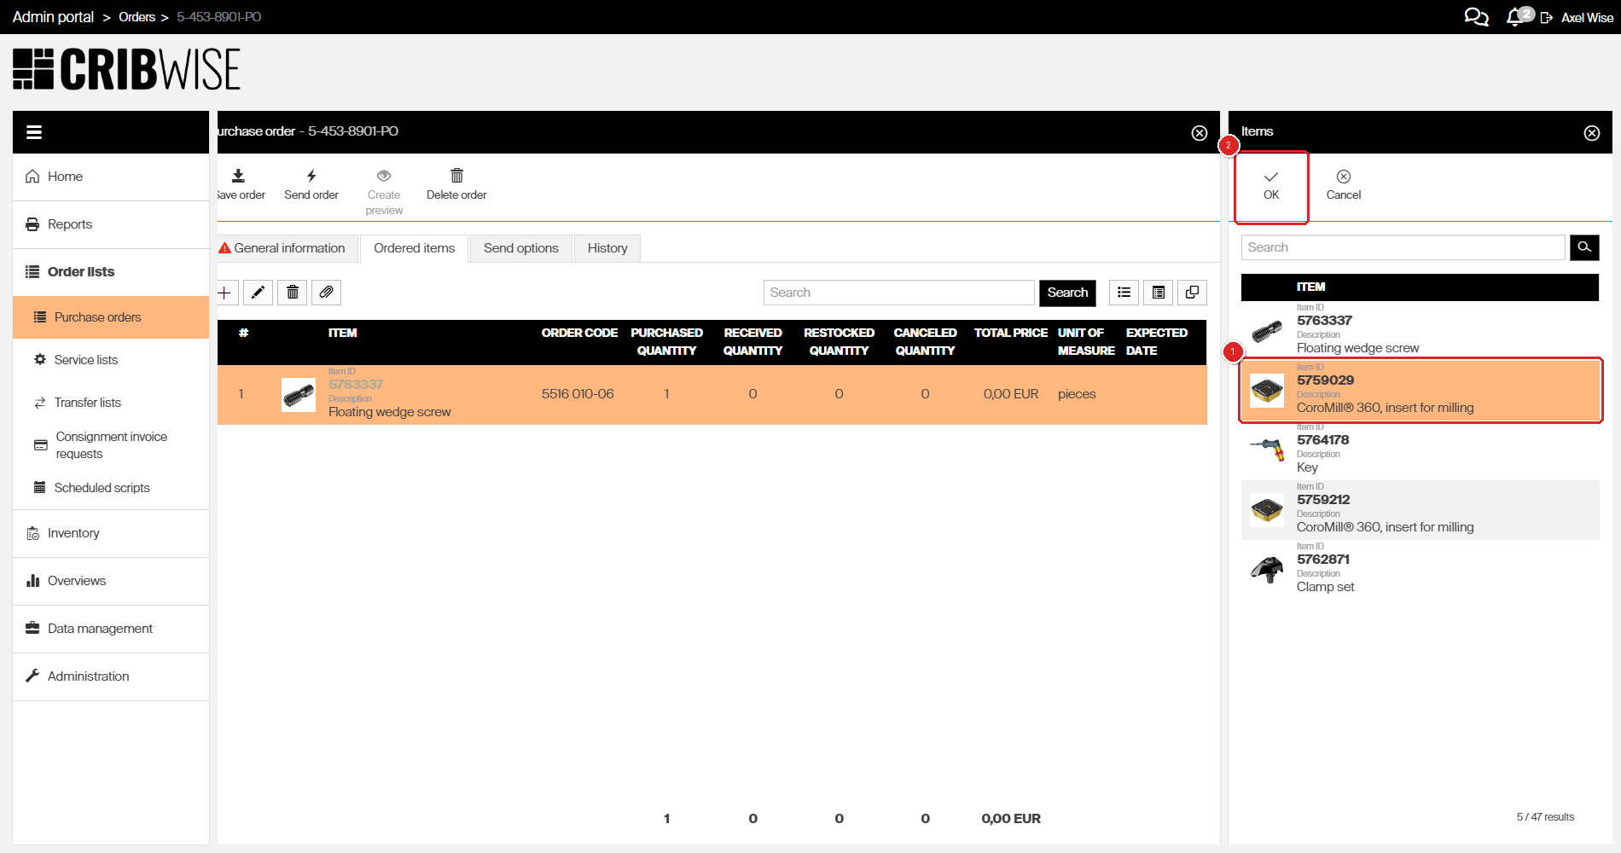Click the paperclip attachment icon
The height and width of the screenshot is (853, 1621).
[x=326, y=293]
